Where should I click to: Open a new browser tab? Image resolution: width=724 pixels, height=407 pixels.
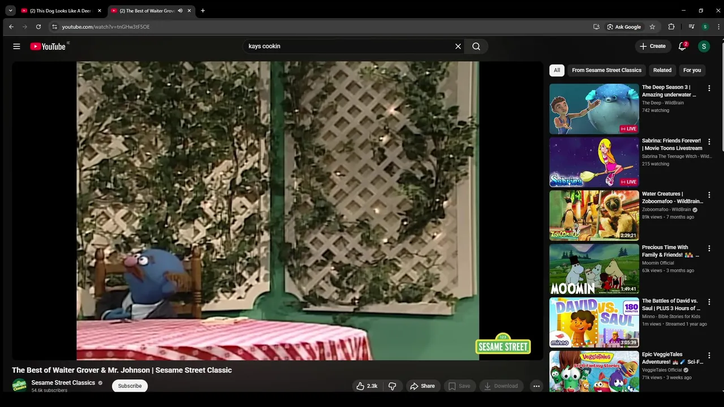tap(202, 11)
